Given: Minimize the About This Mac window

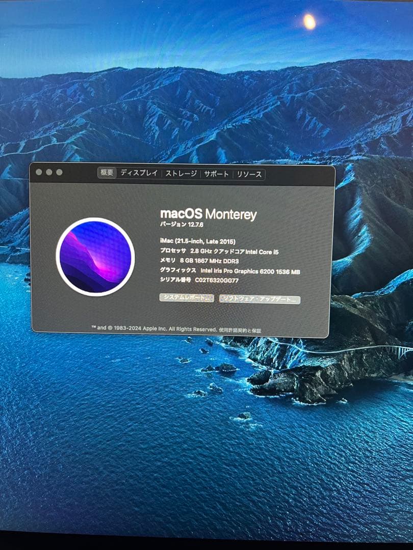Looking at the screenshot, I should (x=48, y=173).
